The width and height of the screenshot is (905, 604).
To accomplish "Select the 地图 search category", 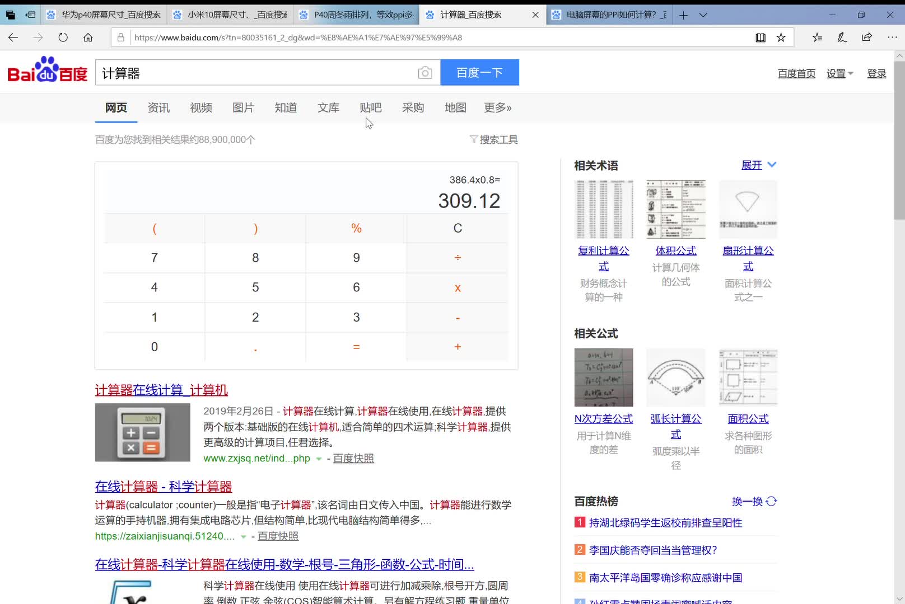I will click(455, 107).
